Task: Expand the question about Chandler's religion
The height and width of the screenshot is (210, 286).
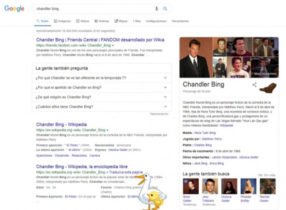Action: point(102,97)
